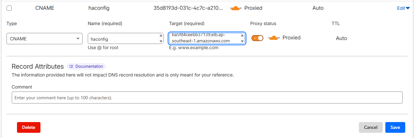Click into the Comment text field
Viewport: 416px width, 138px height.
207,98
